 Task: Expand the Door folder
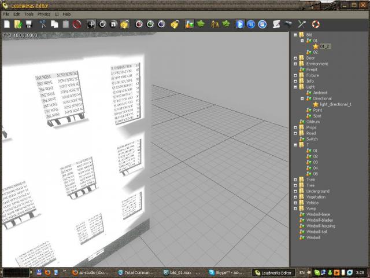295,58
